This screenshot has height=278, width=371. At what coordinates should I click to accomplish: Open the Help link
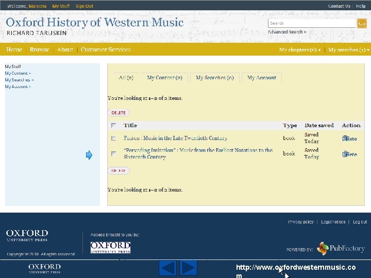[361, 6]
